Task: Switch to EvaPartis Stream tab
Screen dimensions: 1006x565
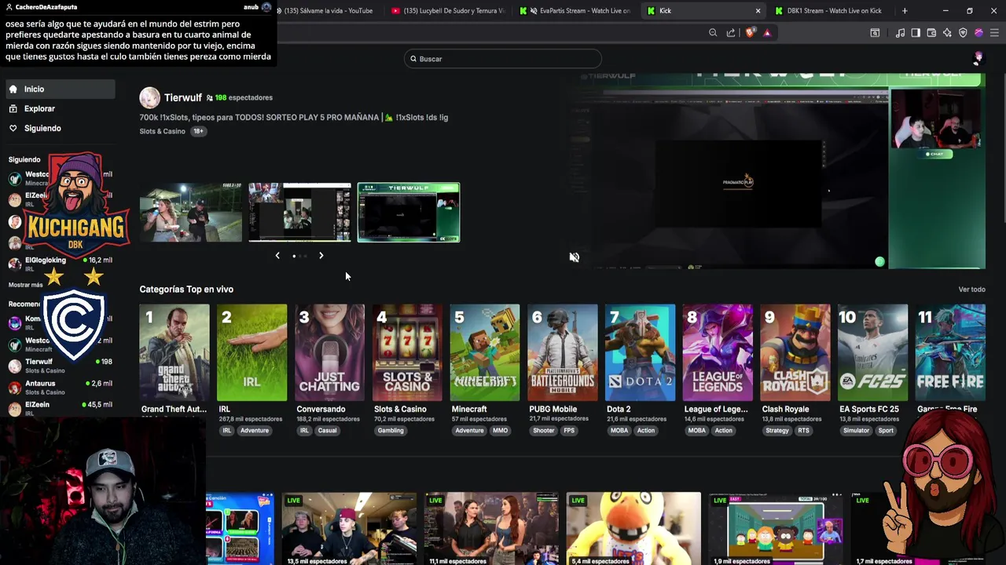Action: [x=576, y=11]
